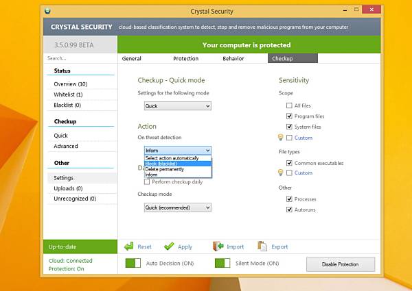The image size is (412, 291).
Task: Click the lightbulb hint beside File types Custom
Action: (x=281, y=173)
